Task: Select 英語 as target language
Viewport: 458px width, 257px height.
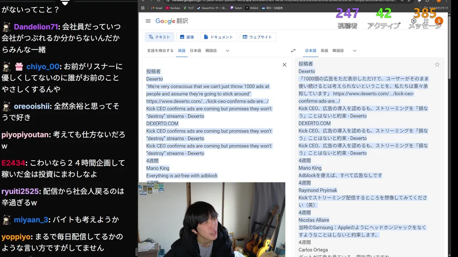Action: click(x=324, y=51)
